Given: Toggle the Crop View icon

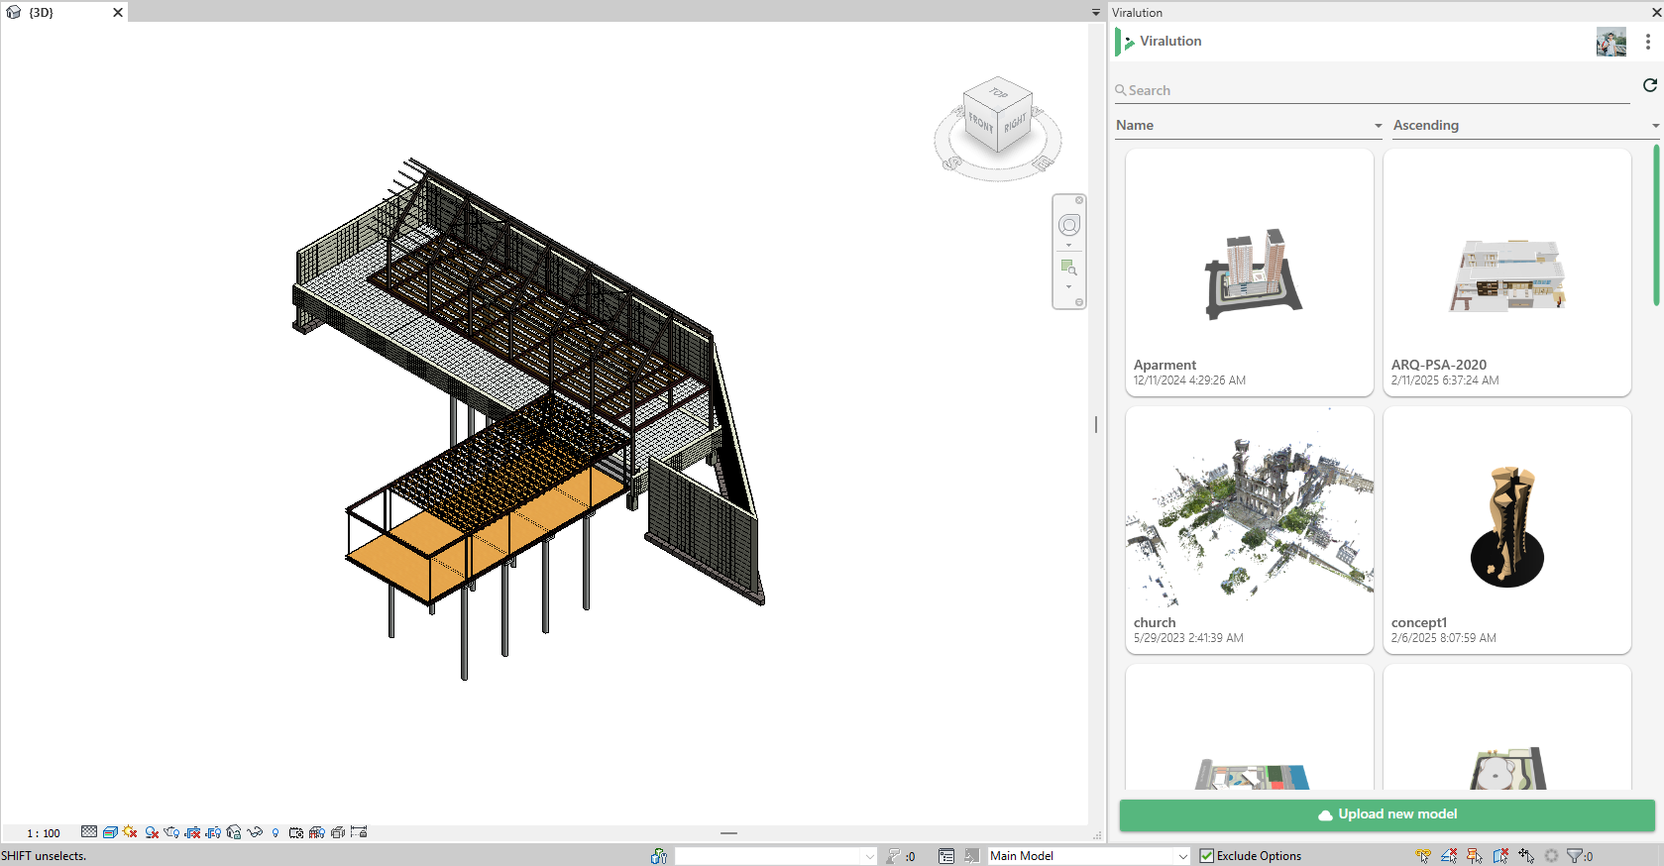Looking at the screenshot, I should [x=193, y=832].
